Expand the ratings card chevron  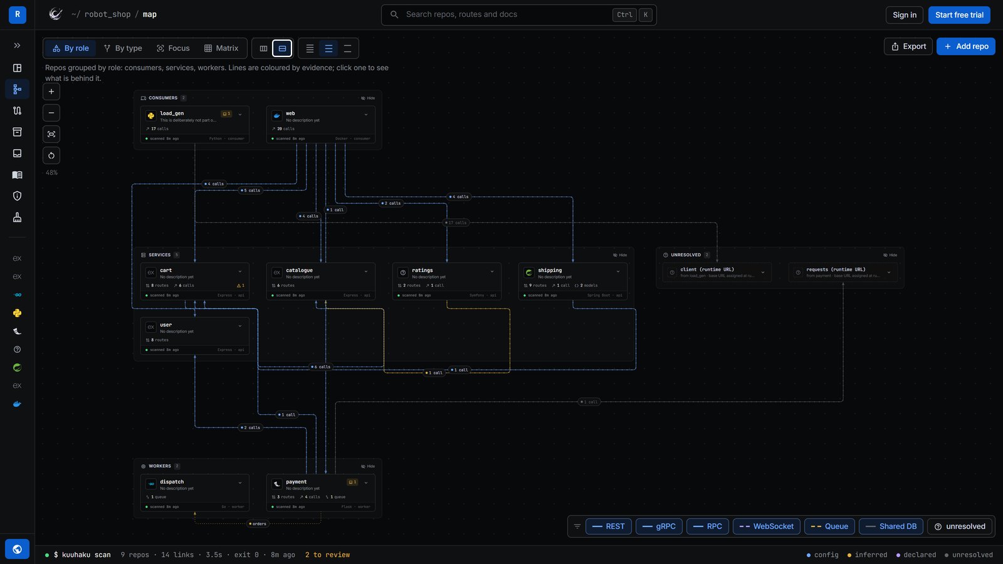(492, 271)
